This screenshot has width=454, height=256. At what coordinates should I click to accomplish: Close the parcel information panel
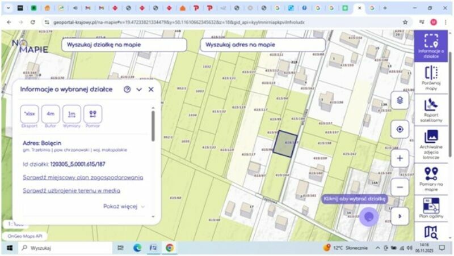[151, 89]
